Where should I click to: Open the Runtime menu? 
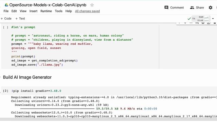[46, 11]
